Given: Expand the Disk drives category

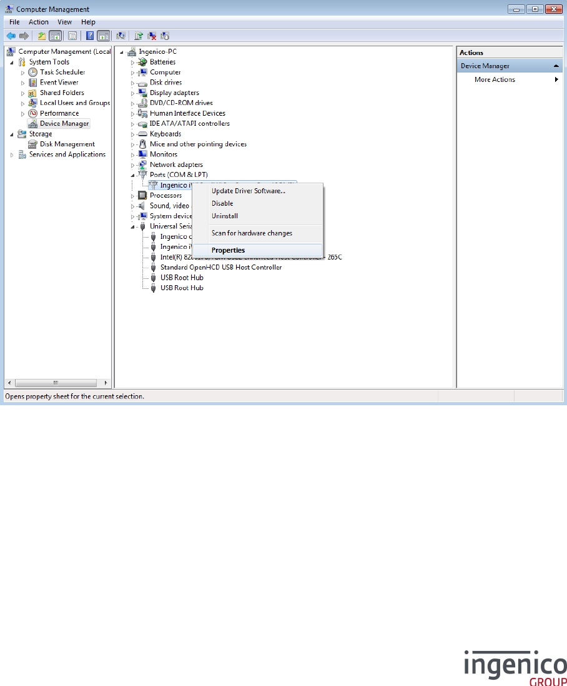Looking at the screenshot, I should [132, 83].
